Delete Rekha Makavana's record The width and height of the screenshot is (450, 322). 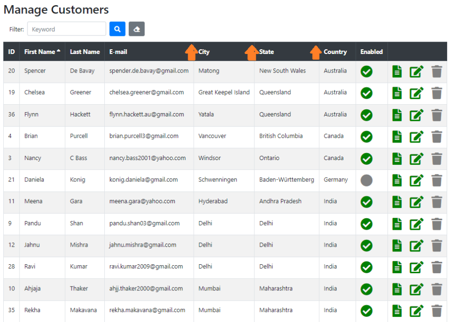tap(436, 310)
